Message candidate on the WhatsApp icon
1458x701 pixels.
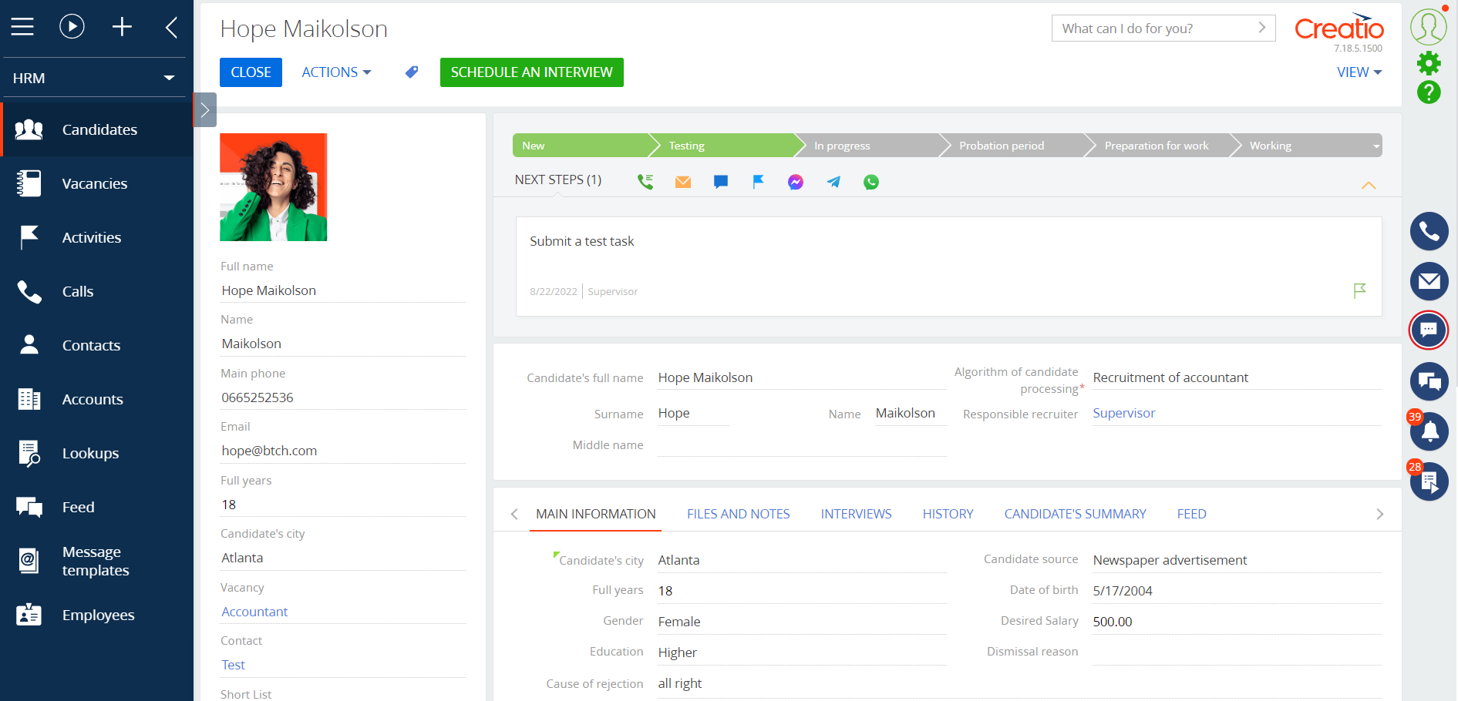click(x=871, y=182)
